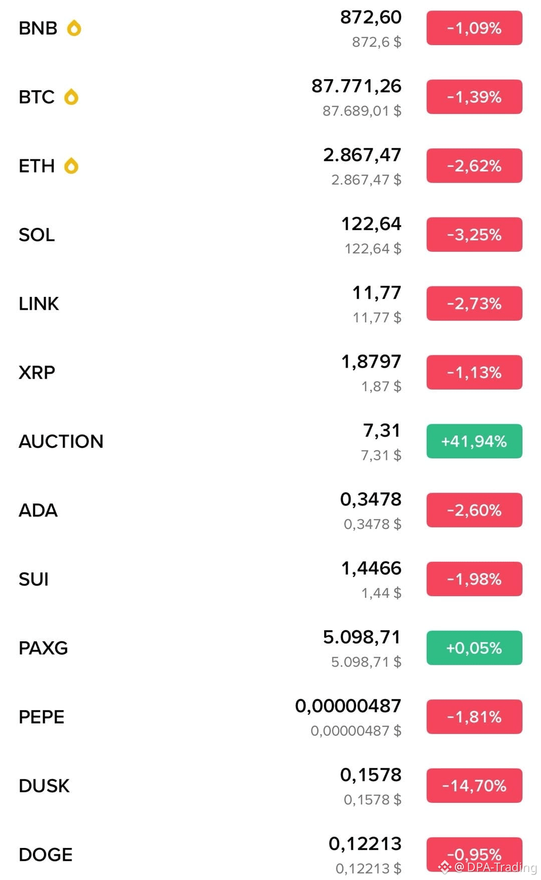
Task: Click the DPA-Trading watermark link
Action: 488,867
